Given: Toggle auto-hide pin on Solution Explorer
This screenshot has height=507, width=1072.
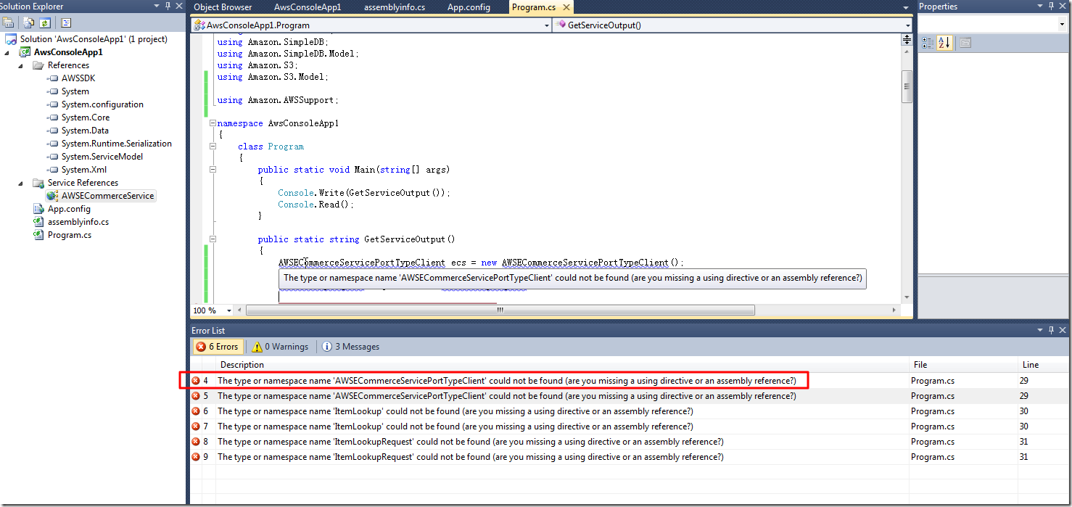Looking at the screenshot, I should [168, 7].
